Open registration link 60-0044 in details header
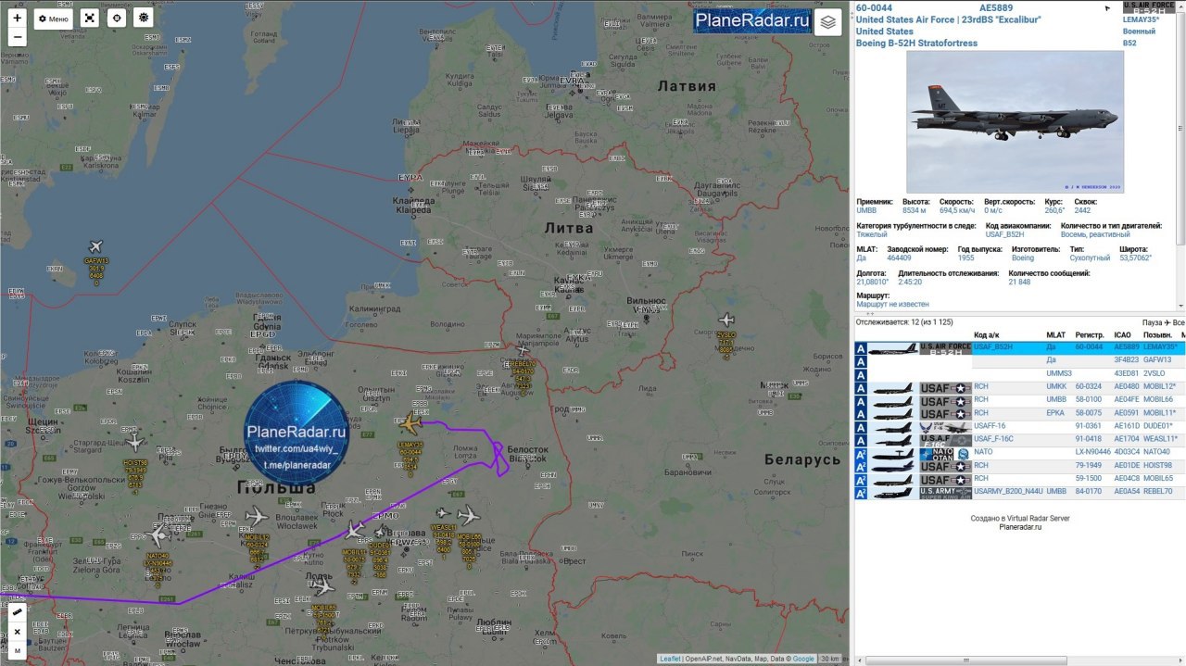 (x=875, y=7)
